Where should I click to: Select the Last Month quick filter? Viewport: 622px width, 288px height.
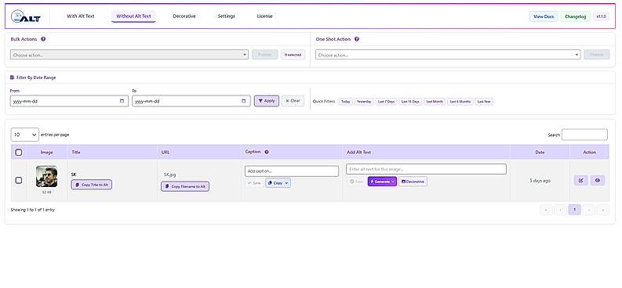click(435, 102)
